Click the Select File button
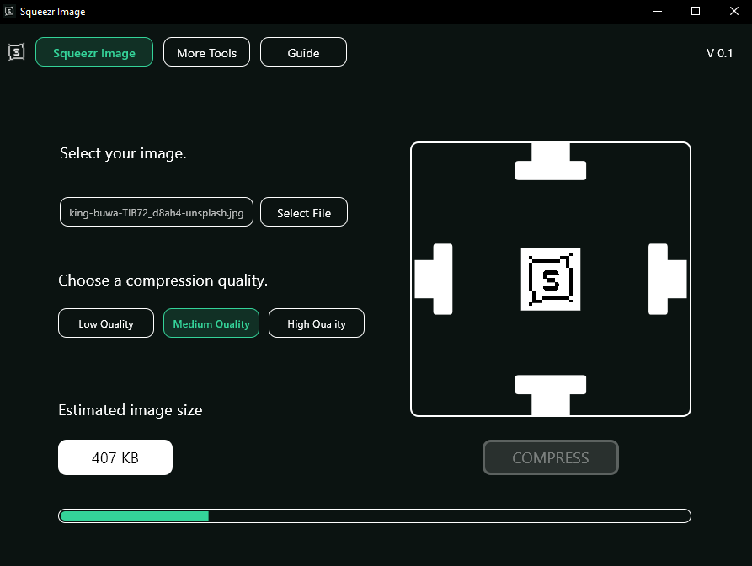752x566 pixels. click(x=304, y=212)
